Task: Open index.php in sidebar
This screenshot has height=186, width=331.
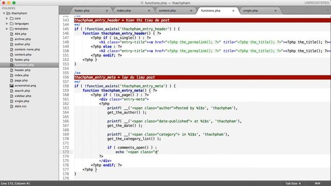Action: point(22,75)
